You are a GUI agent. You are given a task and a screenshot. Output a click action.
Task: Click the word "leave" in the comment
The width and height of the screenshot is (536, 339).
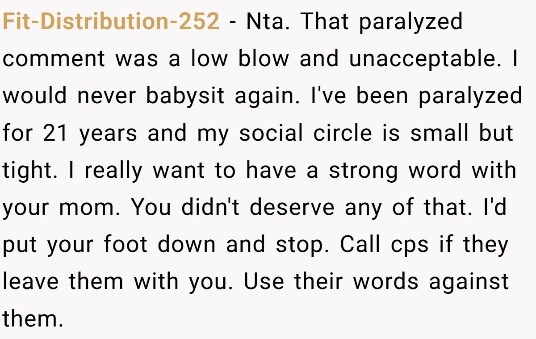click(x=30, y=282)
